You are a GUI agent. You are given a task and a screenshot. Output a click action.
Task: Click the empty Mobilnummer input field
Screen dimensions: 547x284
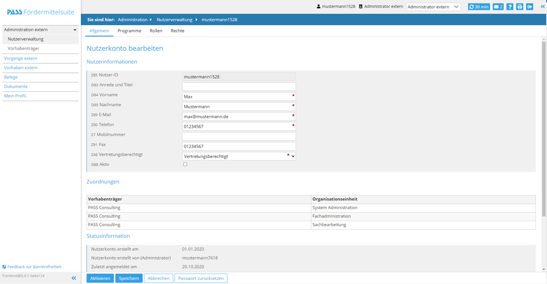click(239, 136)
